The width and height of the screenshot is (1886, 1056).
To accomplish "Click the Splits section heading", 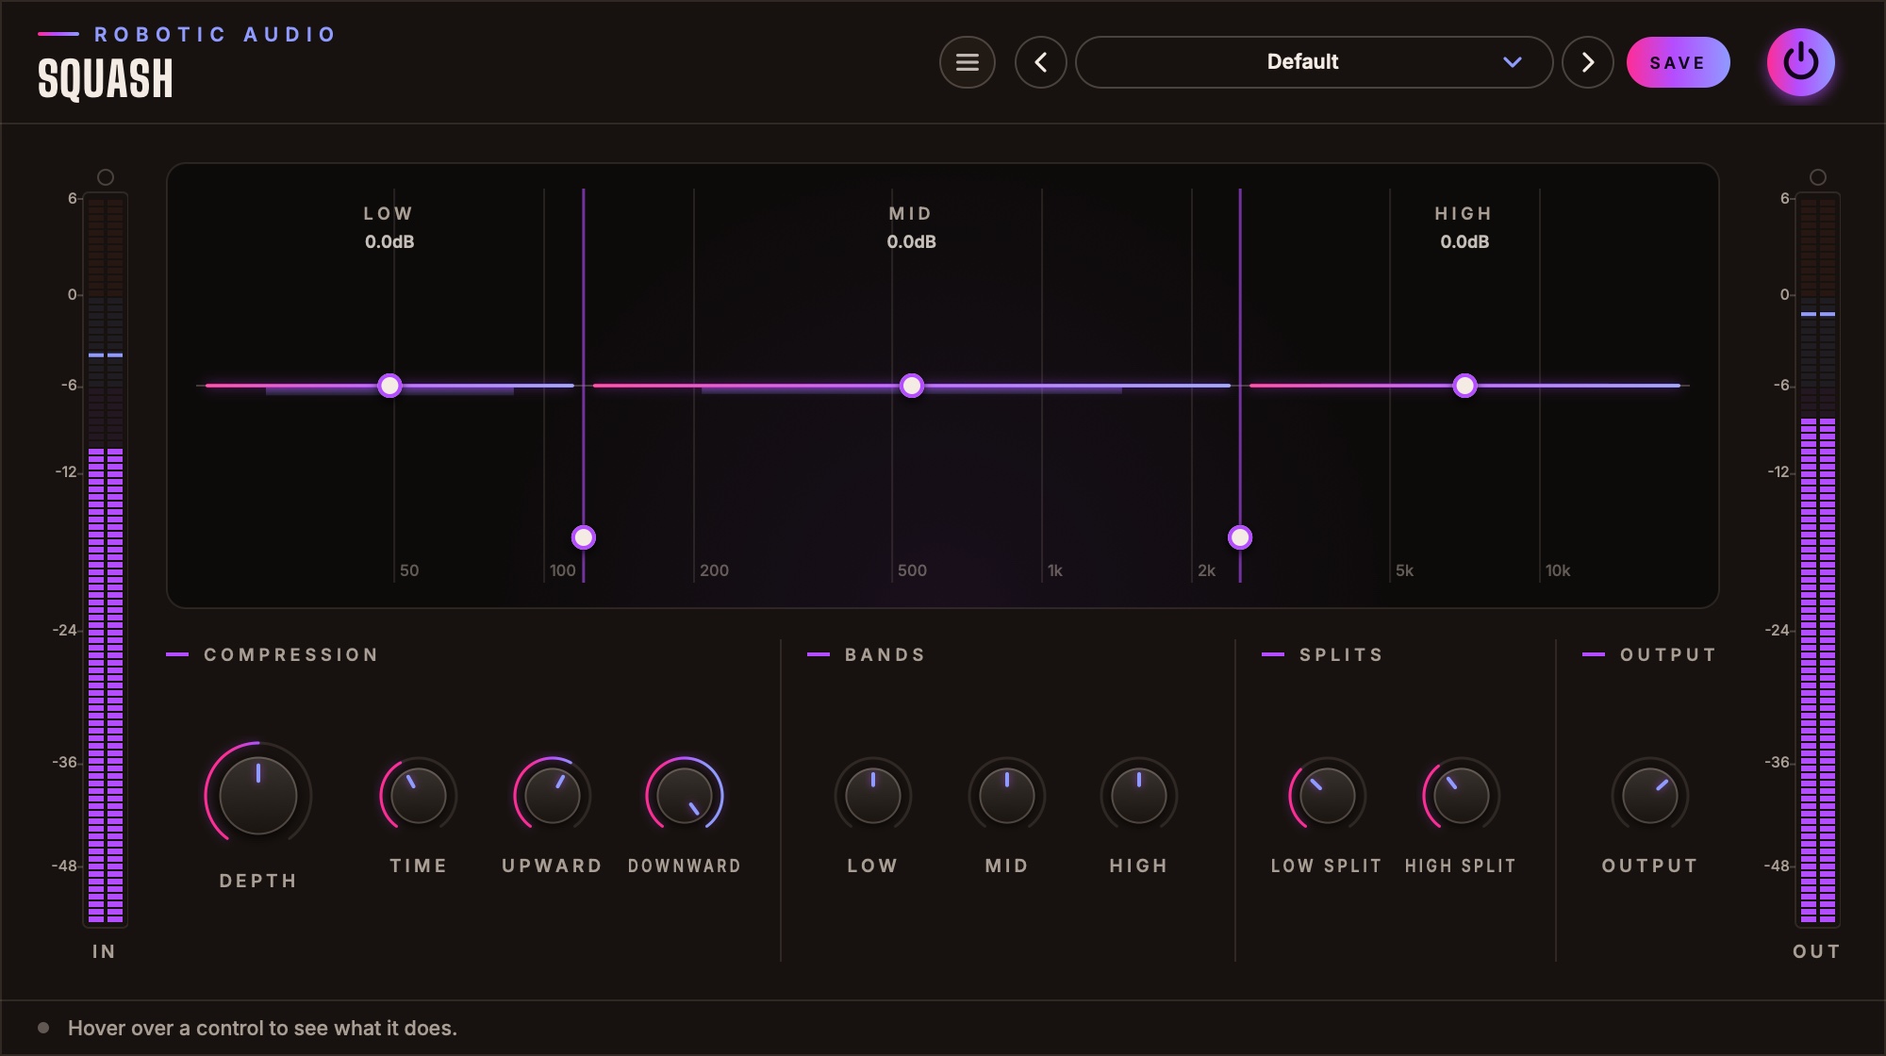I will coord(1341,654).
